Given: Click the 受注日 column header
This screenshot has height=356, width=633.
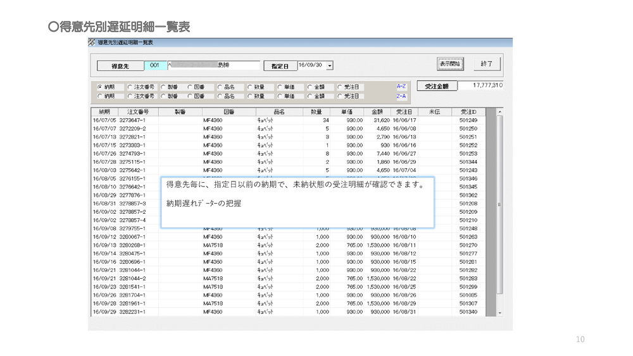Looking at the screenshot, I should (404, 112).
